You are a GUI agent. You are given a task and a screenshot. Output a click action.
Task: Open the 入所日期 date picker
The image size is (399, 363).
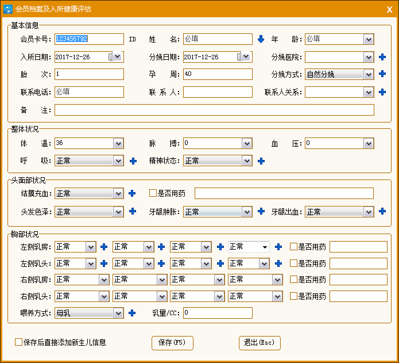coord(118,57)
